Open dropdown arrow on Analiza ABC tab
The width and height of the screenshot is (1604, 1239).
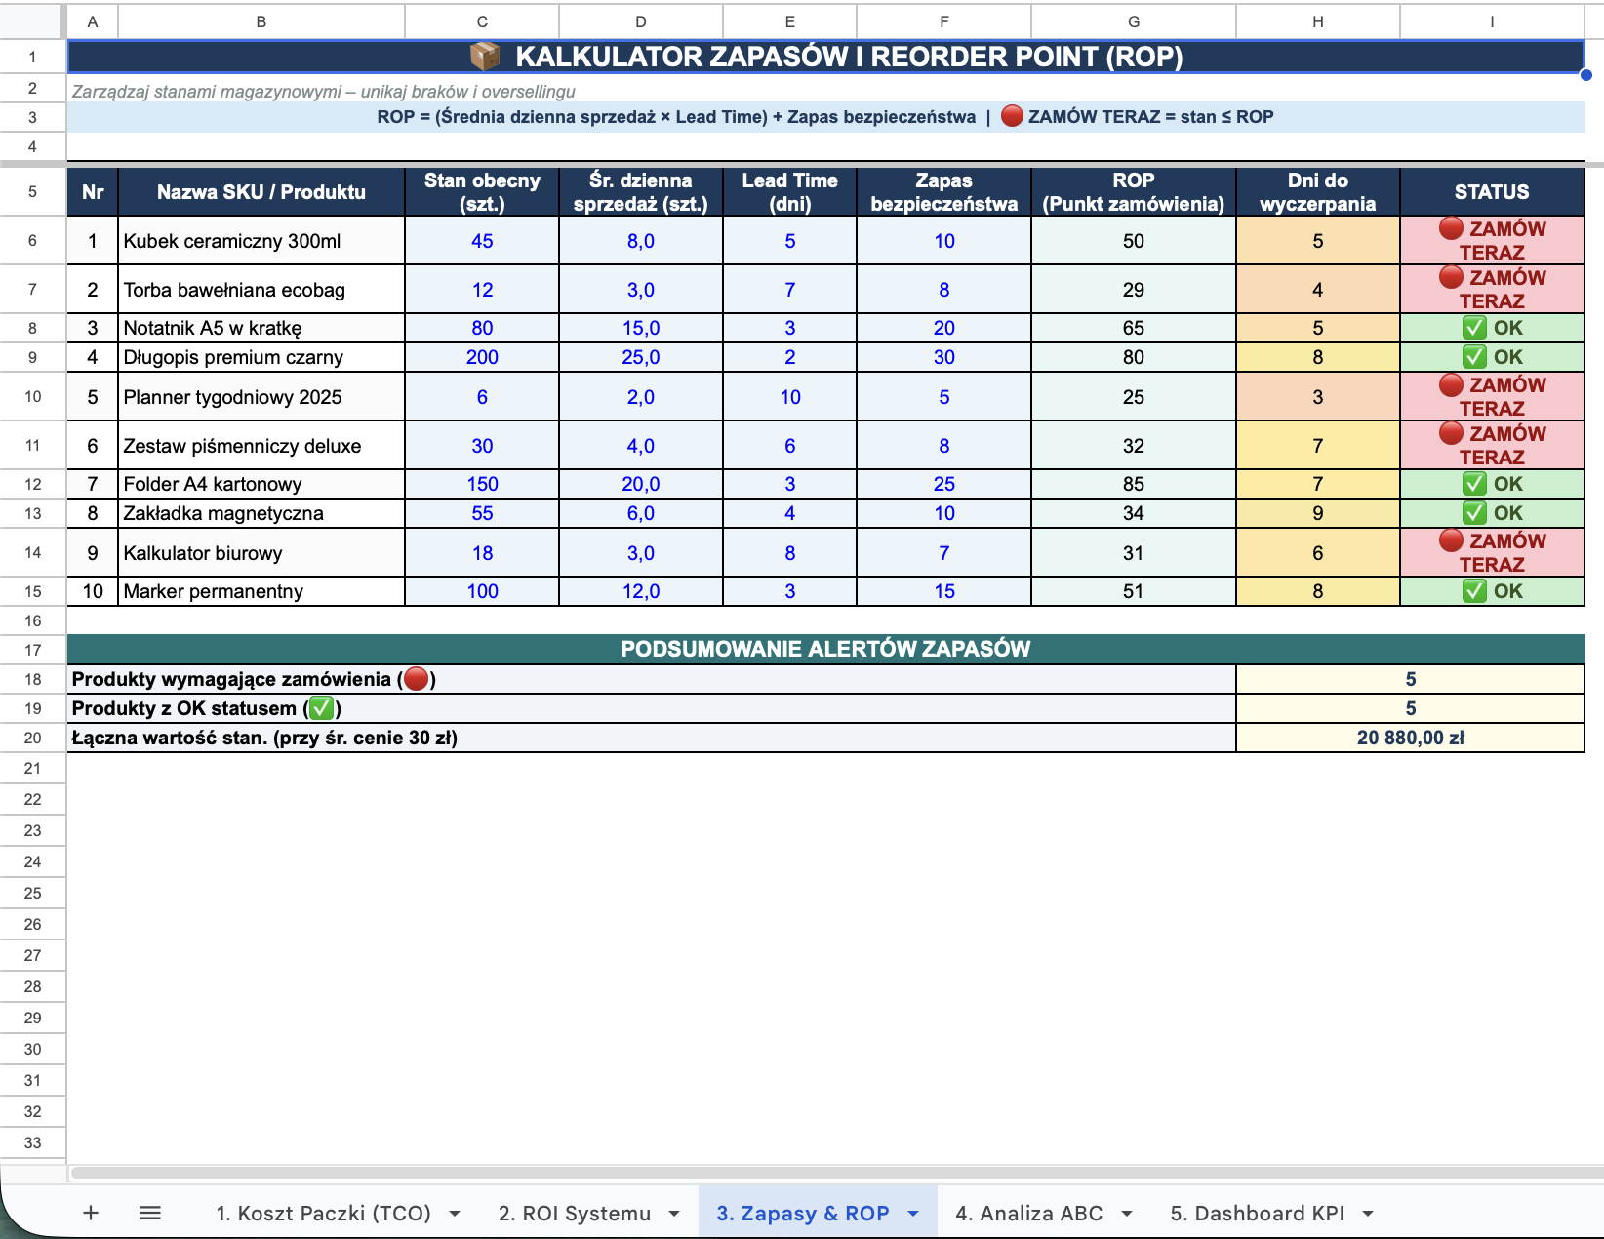(x=1127, y=1214)
